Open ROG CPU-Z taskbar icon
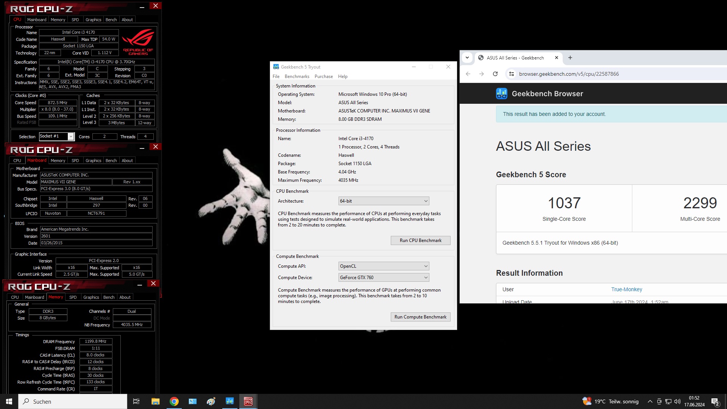The width and height of the screenshot is (727, 409). tap(248, 401)
